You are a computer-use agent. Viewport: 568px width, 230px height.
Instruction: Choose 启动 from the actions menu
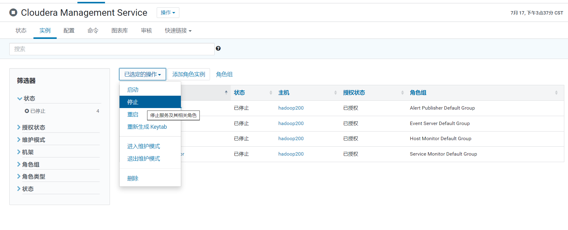150,90
